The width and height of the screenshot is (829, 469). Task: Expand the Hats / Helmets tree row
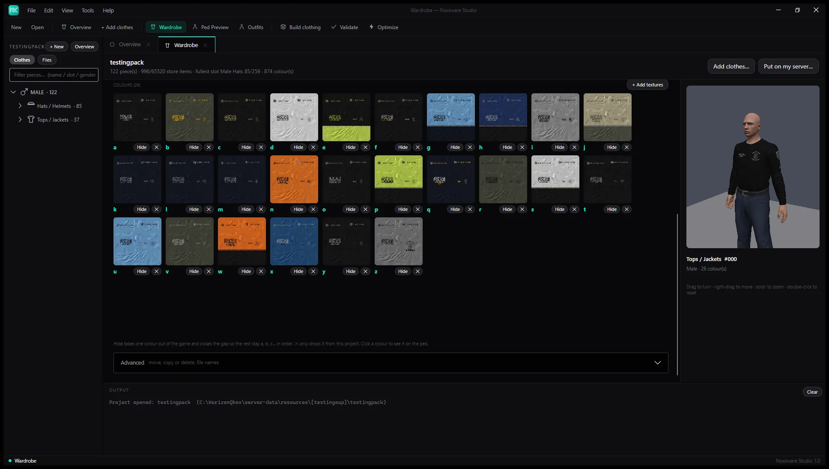pos(20,106)
